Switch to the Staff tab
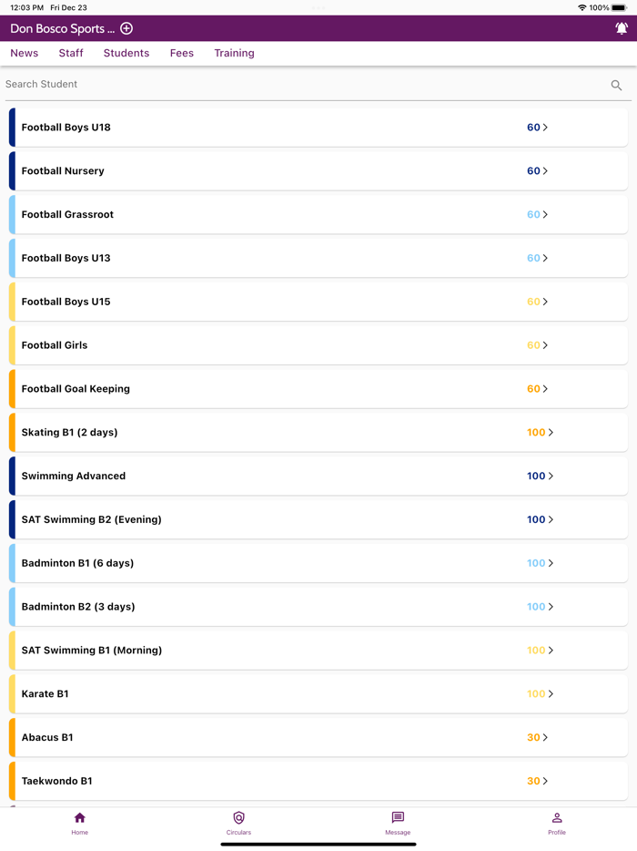Image resolution: width=637 pixels, height=851 pixels. pyautogui.click(x=71, y=53)
